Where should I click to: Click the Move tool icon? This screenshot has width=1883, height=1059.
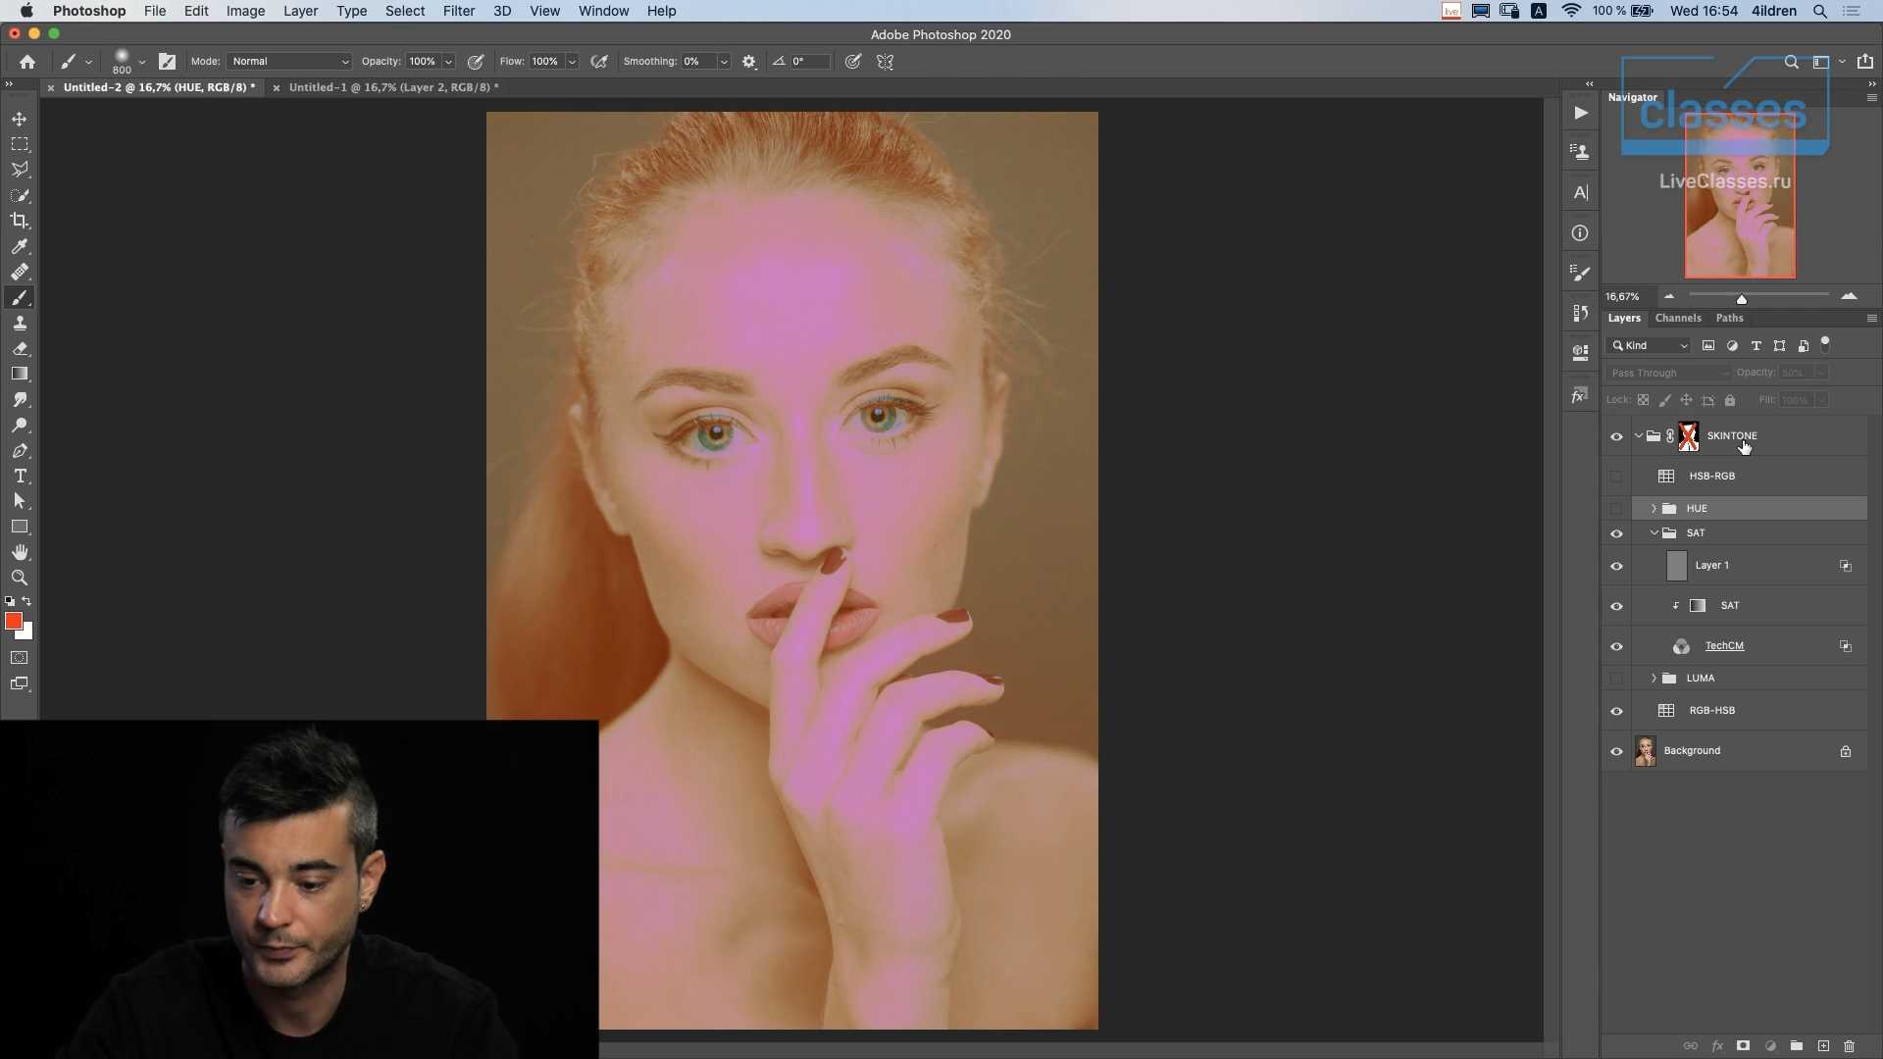(20, 119)
